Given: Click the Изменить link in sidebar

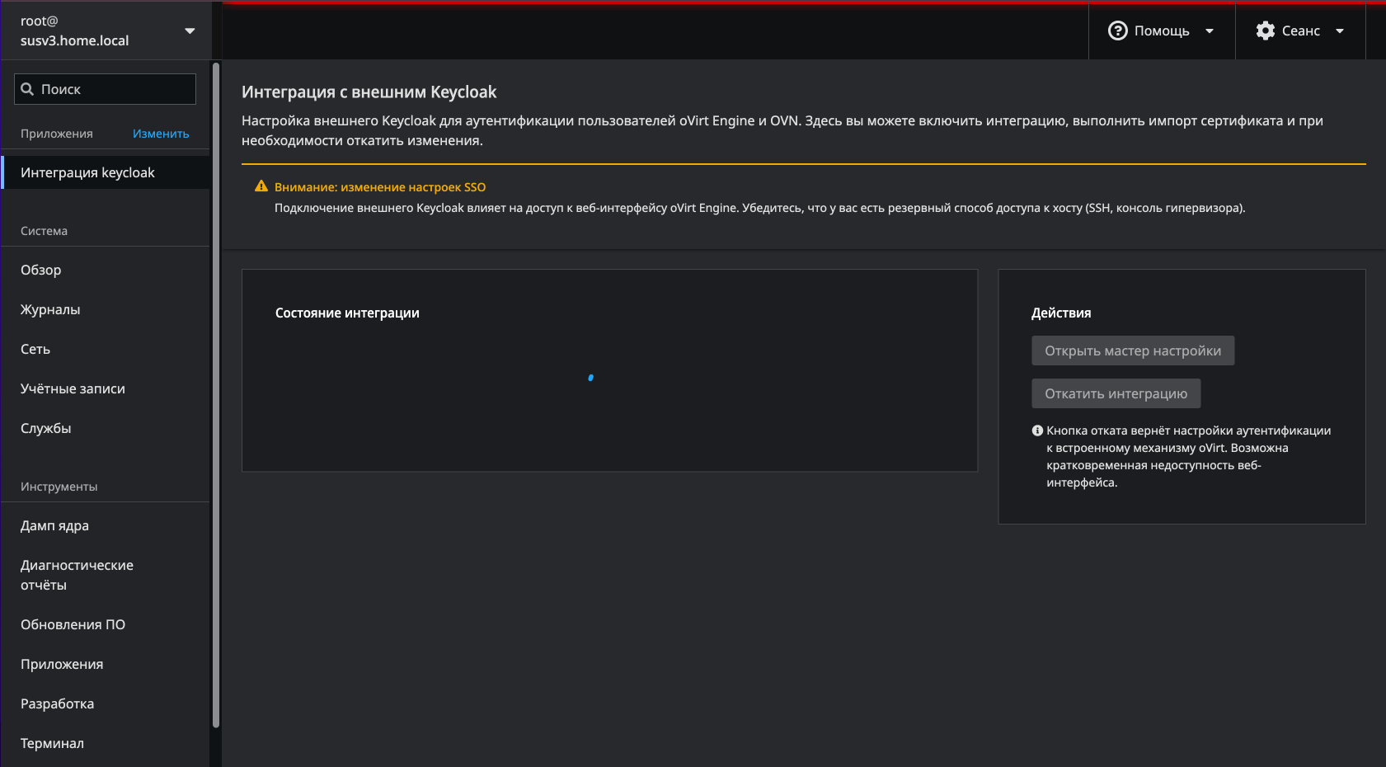Looking at the screenshot, I should pyautogui.click(x=161, y=134).
